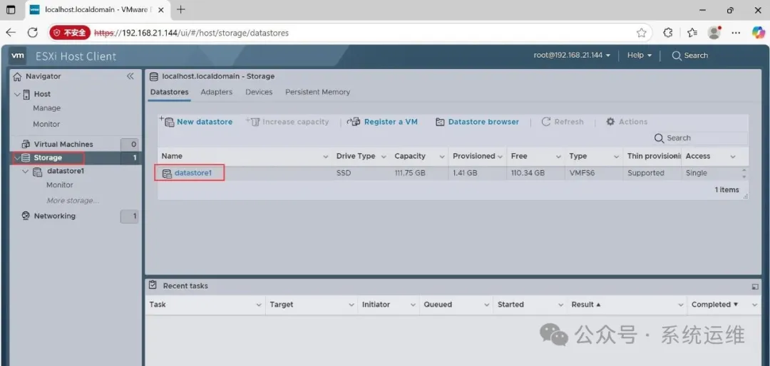Image resolution: width=770 pixels, height=366 pixels.
Task: Click the Storage count badge 1
Action: (130, 158)
